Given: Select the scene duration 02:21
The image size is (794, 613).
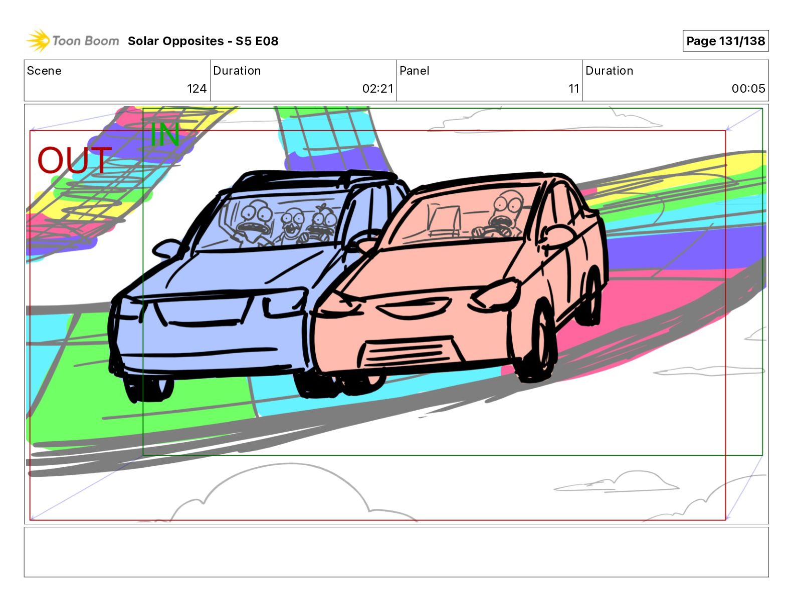Looking at the screenshot, I should coord(378,89).
